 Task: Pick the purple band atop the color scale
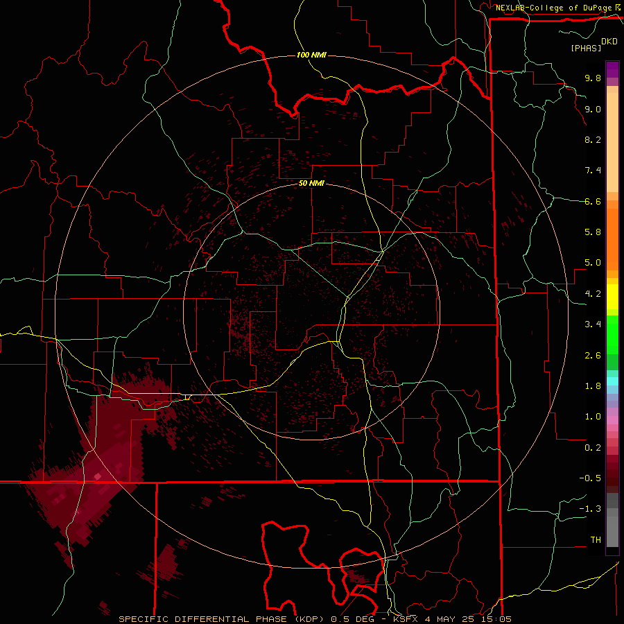[612, 69]
